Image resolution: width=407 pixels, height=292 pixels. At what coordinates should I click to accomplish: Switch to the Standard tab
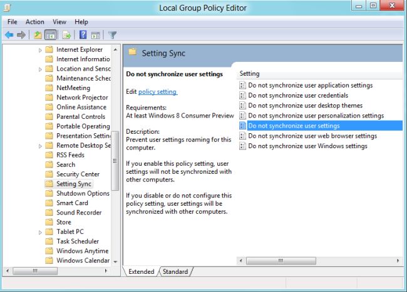pos(175,271)
